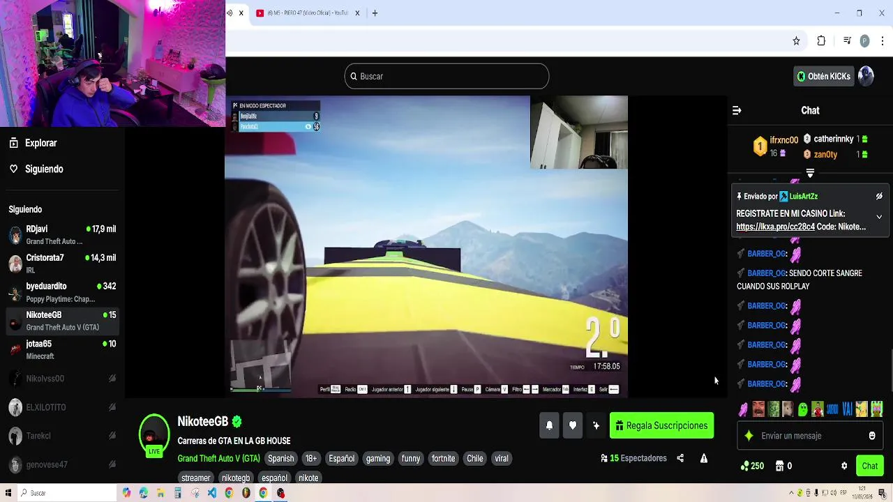893x502 pixels.
Task: Report the stream with the warning icon
Action: (704, 458)
